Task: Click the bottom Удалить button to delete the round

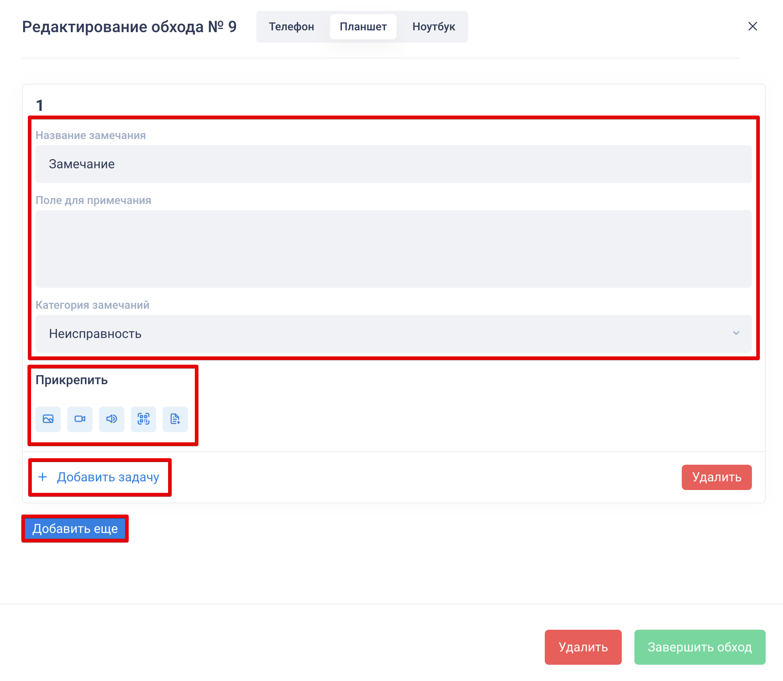Action: 583,647
